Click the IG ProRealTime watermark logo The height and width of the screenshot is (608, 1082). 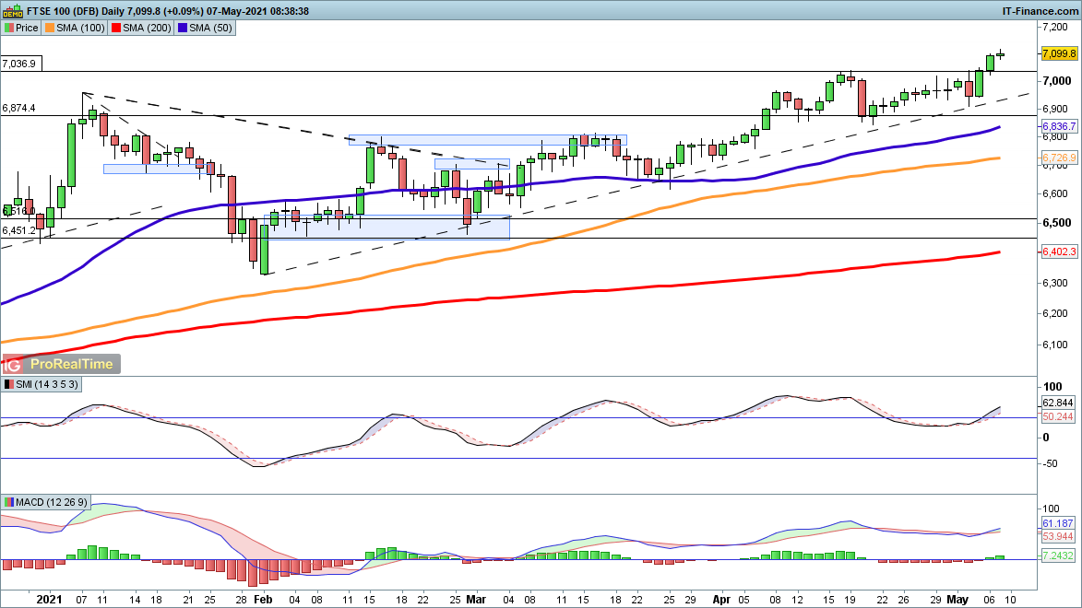(x=61, y=364)
